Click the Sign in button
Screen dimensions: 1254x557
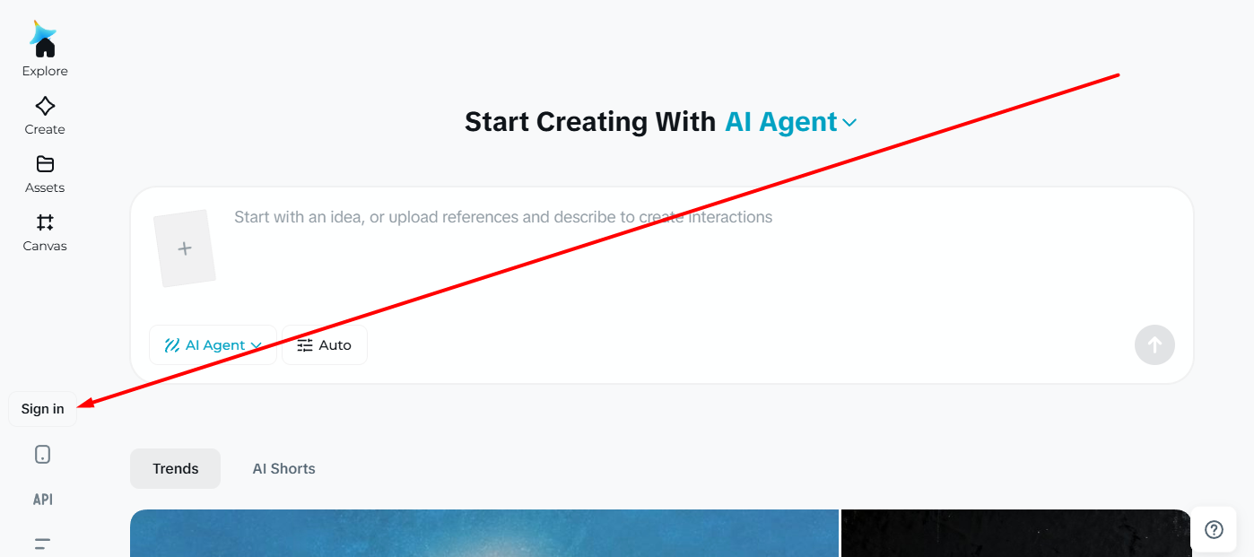pyautogui.click(x=43, y=409)
